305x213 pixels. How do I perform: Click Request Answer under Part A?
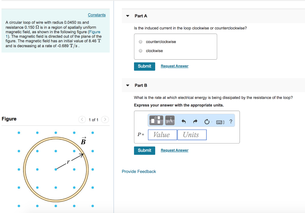[174, 66]
